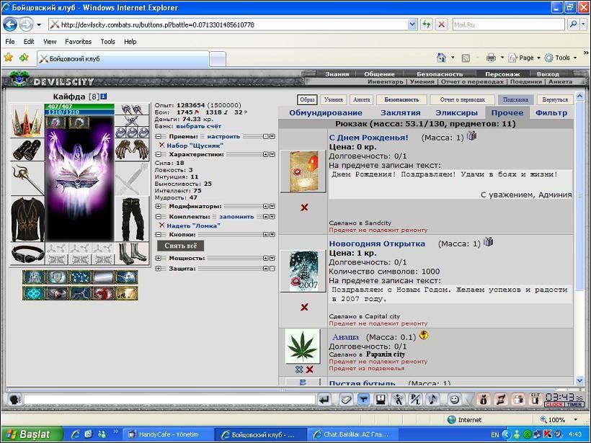
Task: Click the necklace amulet slot
Action: pyautogui.click(x=132, y=121)
